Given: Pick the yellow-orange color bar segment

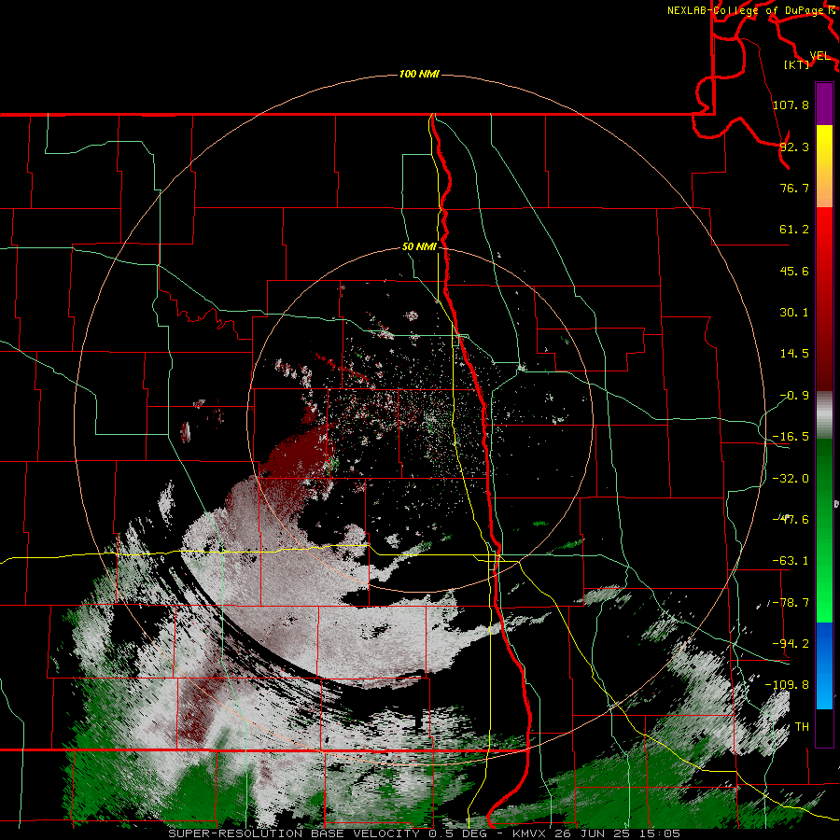Looking at the screenshot, I should tap(824, 166).
